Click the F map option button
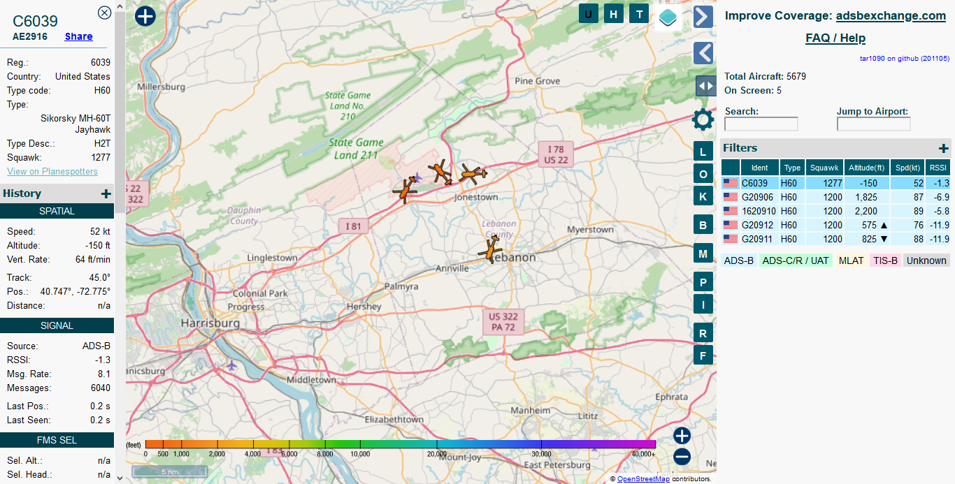The height and width of the screenshot is (484, 955). (703, 355)
